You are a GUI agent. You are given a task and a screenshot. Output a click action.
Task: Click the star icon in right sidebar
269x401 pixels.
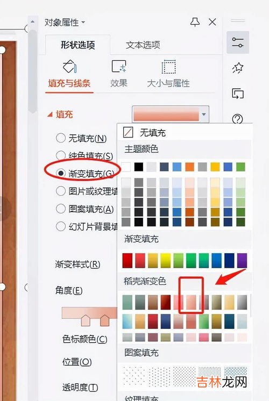click(x=238, y=68)
